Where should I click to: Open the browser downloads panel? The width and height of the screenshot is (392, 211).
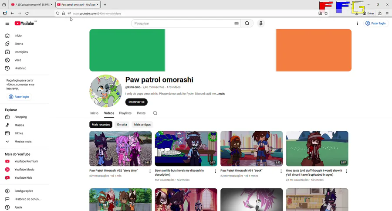[x=357, y=14]
